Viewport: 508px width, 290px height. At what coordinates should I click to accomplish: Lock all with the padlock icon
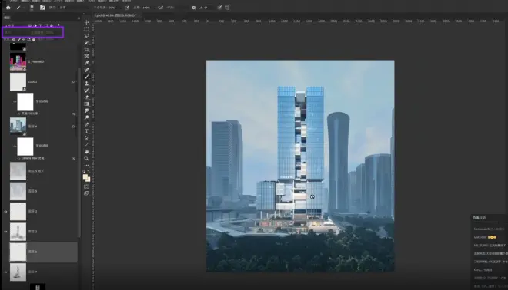click(x=34, y=39)
